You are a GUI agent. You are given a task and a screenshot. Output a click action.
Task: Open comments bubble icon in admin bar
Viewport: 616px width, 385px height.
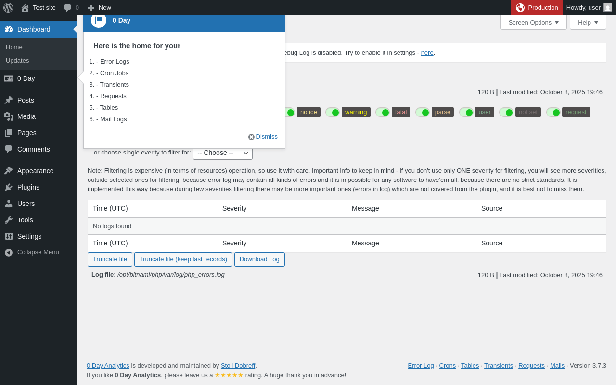click(x=68, y=8)
